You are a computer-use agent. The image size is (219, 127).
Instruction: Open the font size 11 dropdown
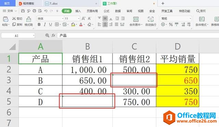pos(72,18)
